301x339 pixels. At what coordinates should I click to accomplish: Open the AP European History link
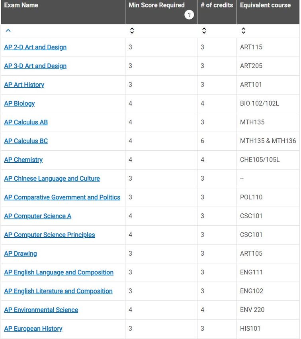click(x=33, y=329)
